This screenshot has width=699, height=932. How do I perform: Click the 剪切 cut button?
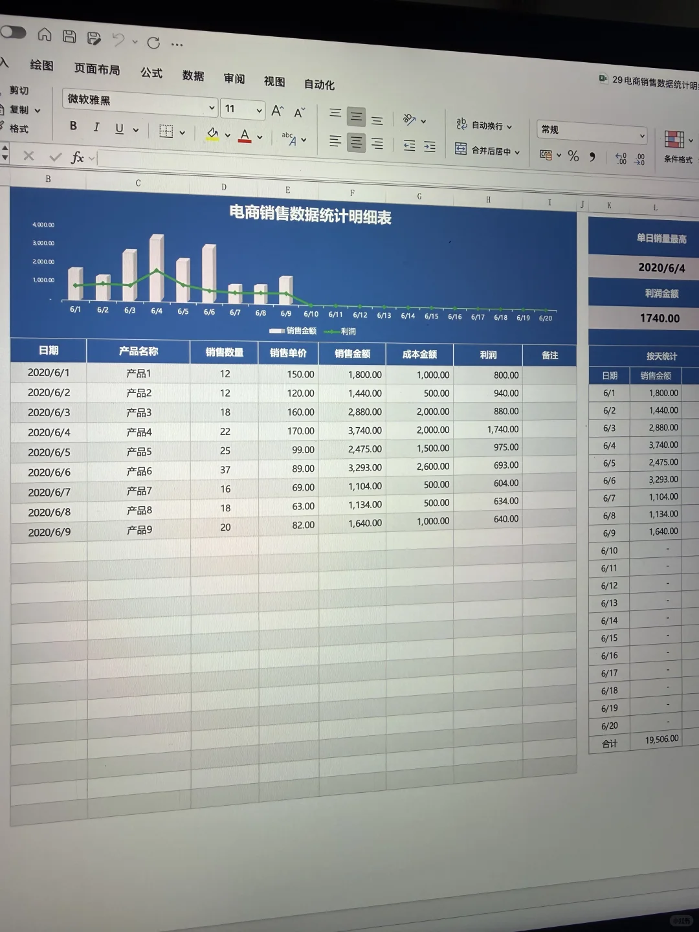click(x=19, y=91)
